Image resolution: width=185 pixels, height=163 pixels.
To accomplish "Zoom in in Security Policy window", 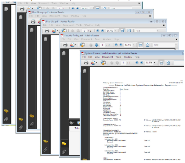I will coord(121,45).
